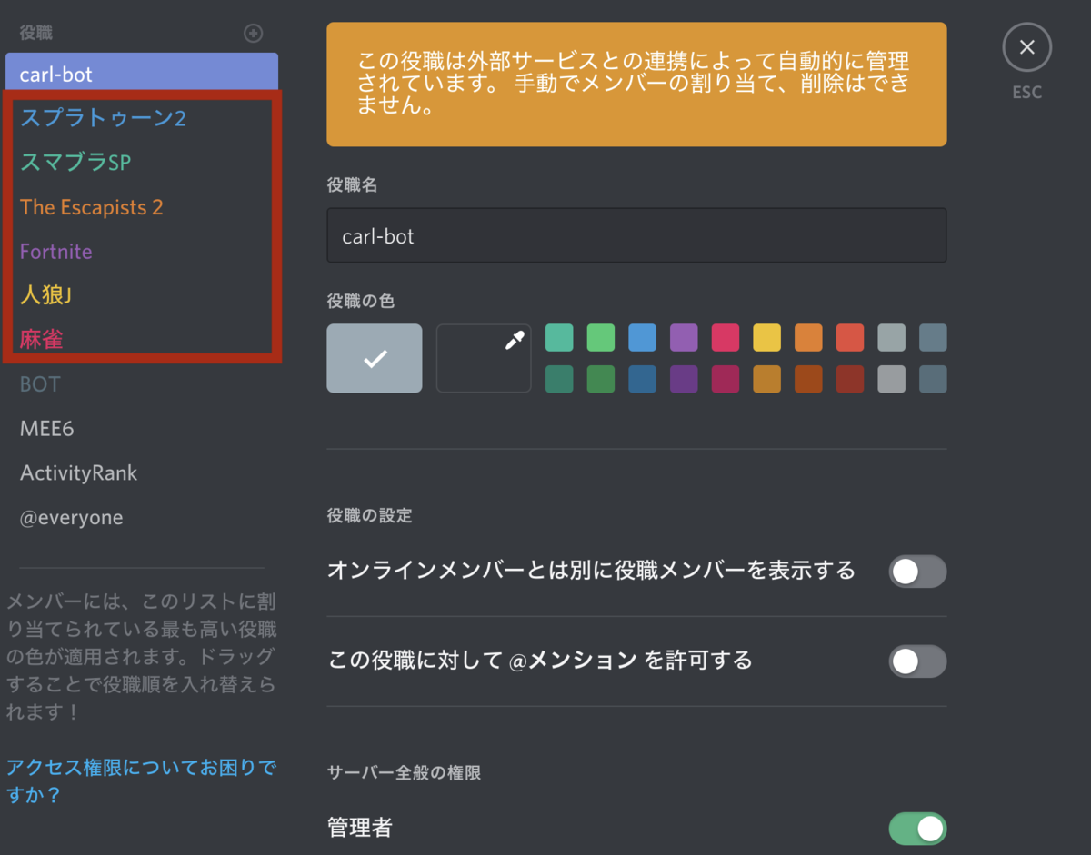Image resolution: width=1091 pixels, height=855 pixels.
Task: Select the スマブラSP role
Action: coord(75,163)
